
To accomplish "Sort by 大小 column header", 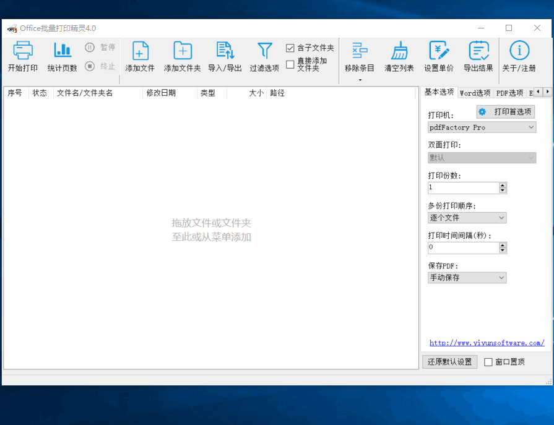I will point(246,93).
